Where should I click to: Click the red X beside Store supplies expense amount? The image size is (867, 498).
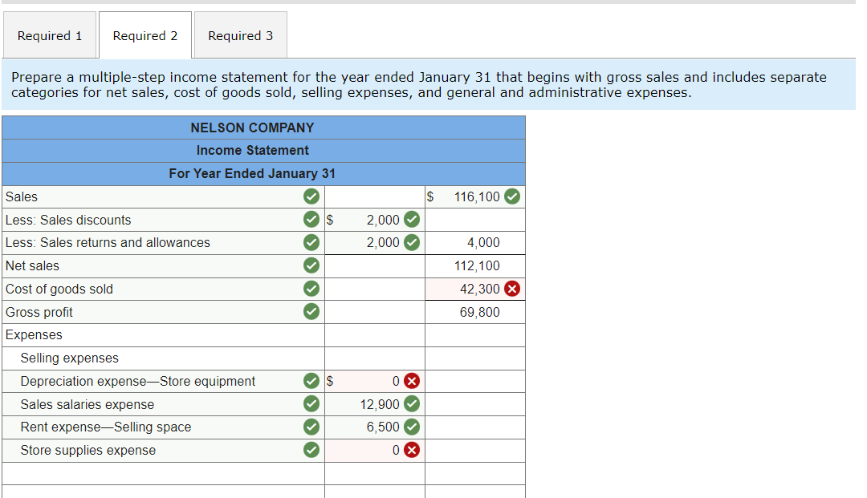tap(412, 450)
